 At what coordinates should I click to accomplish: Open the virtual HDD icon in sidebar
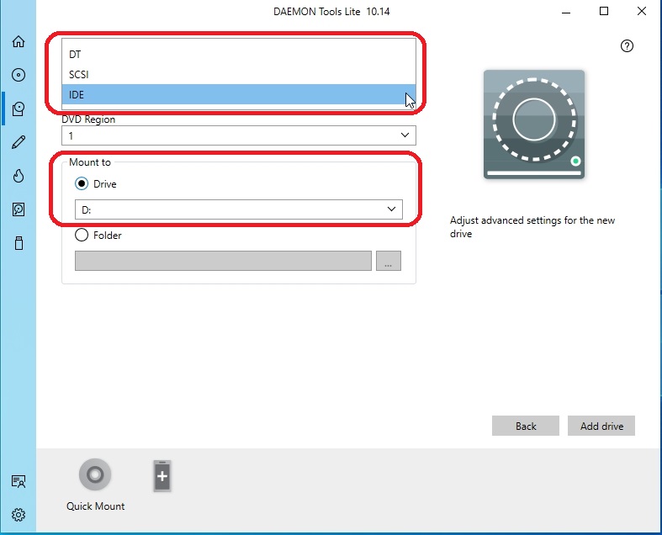point(19,209)
